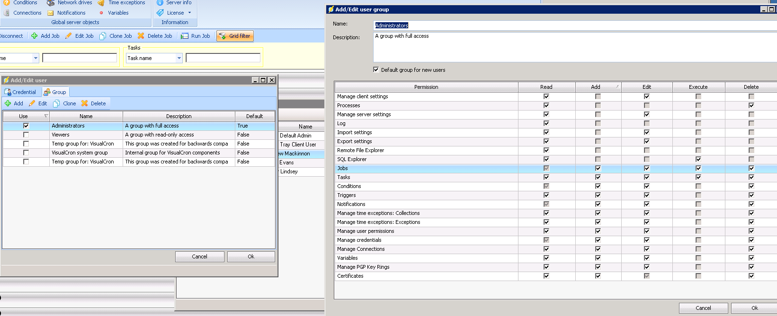Viewport: 777px width, 316px height.
Task: Open the Task name dropdown
Action: pos(179,58)
